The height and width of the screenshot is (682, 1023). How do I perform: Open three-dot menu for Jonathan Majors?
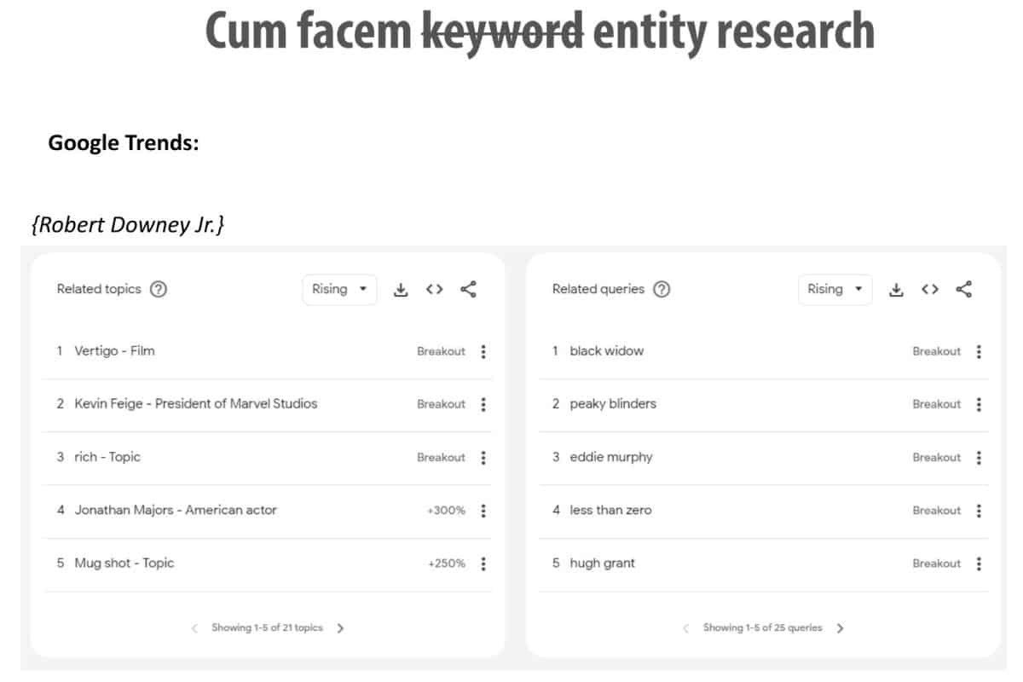[483, 511]
